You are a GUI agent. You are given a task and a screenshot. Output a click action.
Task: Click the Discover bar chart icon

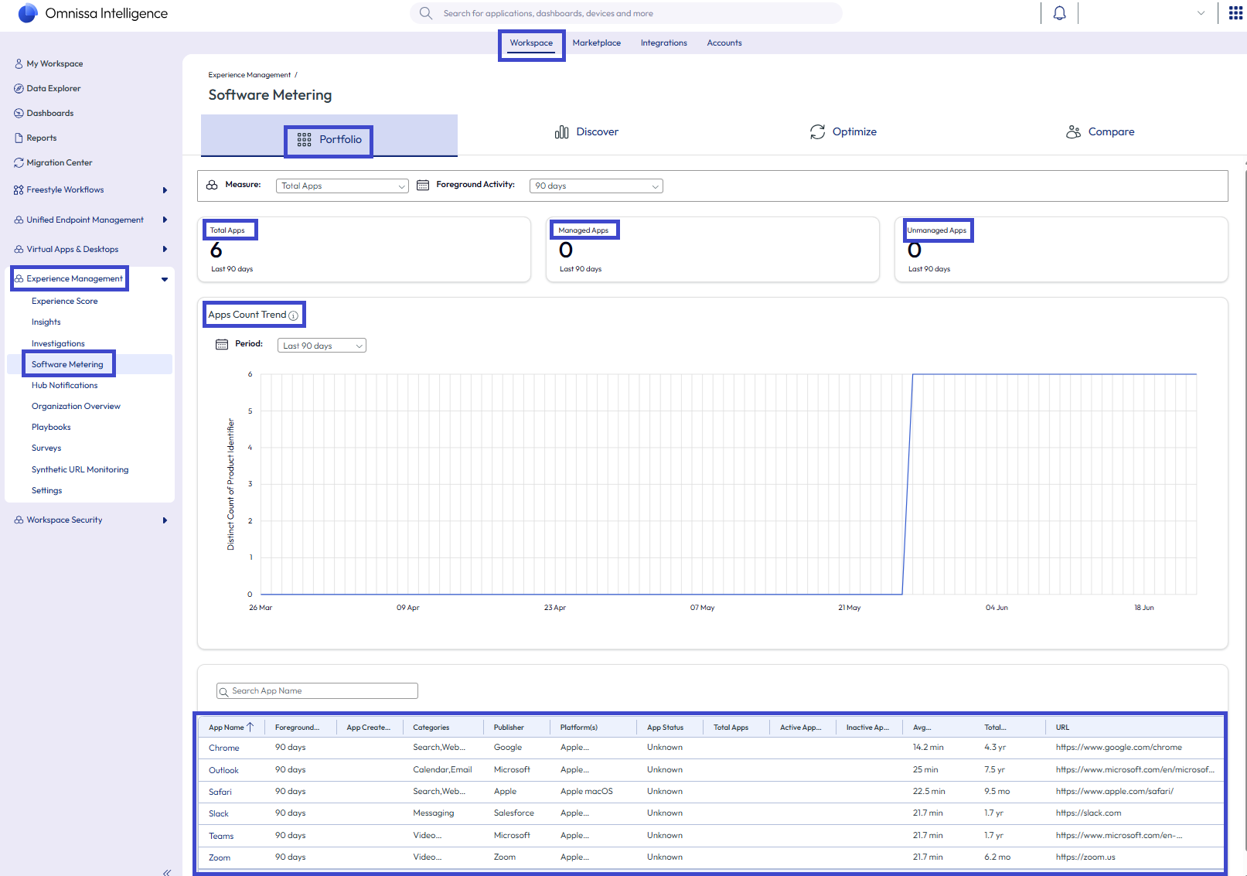(x=562, y=132)
